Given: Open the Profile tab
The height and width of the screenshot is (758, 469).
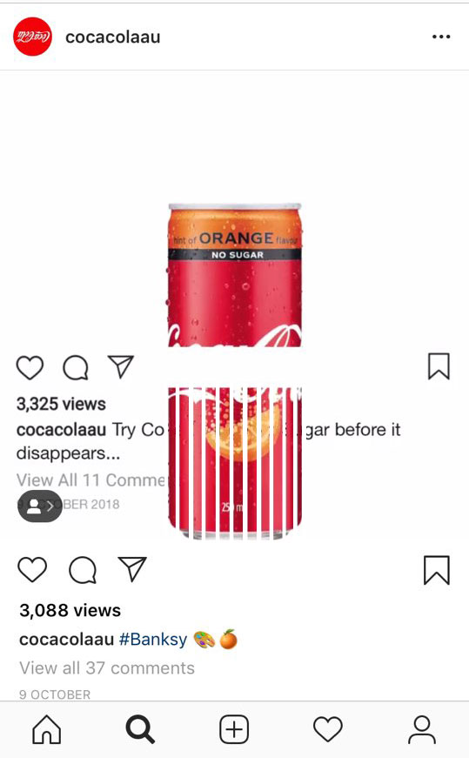Looking at the screenshot, I should point(422,729).
